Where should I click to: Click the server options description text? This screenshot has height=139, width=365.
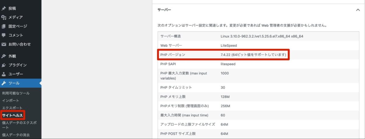click(x=242, y=26)
